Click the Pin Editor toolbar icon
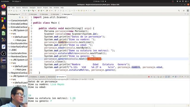The height and width of the screenshot is (107, 190). 94,11
